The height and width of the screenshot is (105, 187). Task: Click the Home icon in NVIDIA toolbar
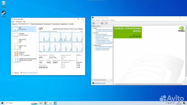click(x=106, y=23)
